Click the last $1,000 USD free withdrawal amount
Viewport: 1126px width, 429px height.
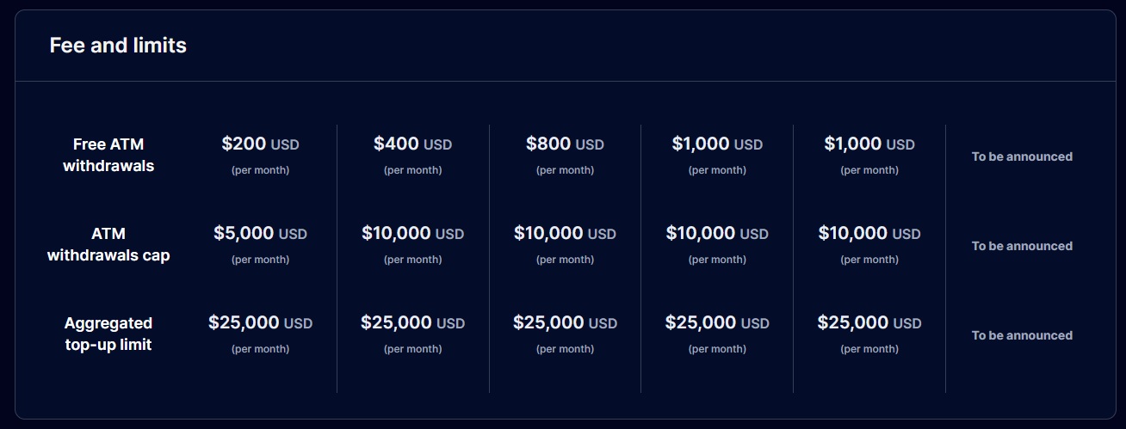(869, 144)
